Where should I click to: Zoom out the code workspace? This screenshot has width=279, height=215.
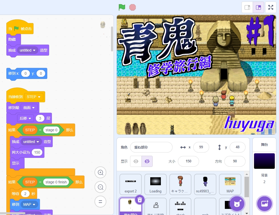[x=101, y=187]
